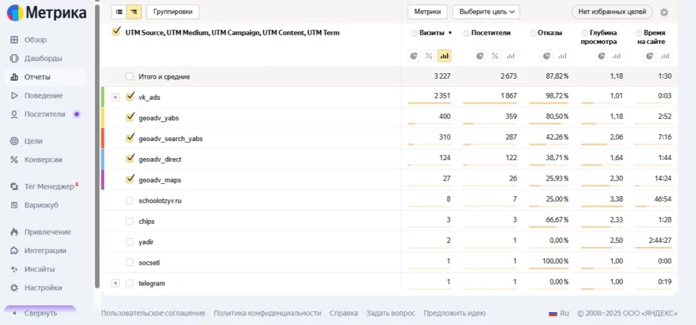The height and width of the screenshot is (325, 696).
Task: Click the Группировки button
Action: 173,12
